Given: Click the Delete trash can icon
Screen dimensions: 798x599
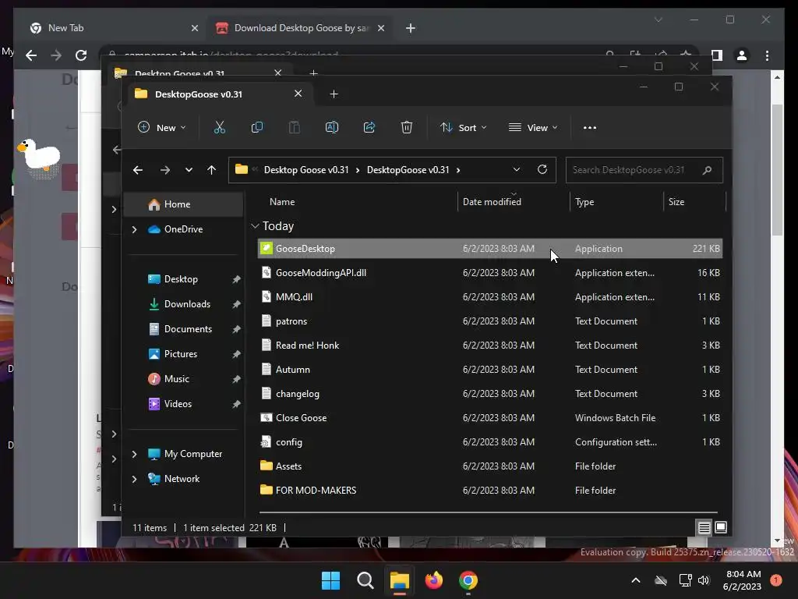Looking at the screenshot, I should (x=406, y=127).
